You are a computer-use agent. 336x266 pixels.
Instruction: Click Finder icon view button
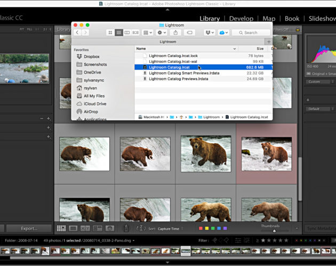(x=110, y=32)
